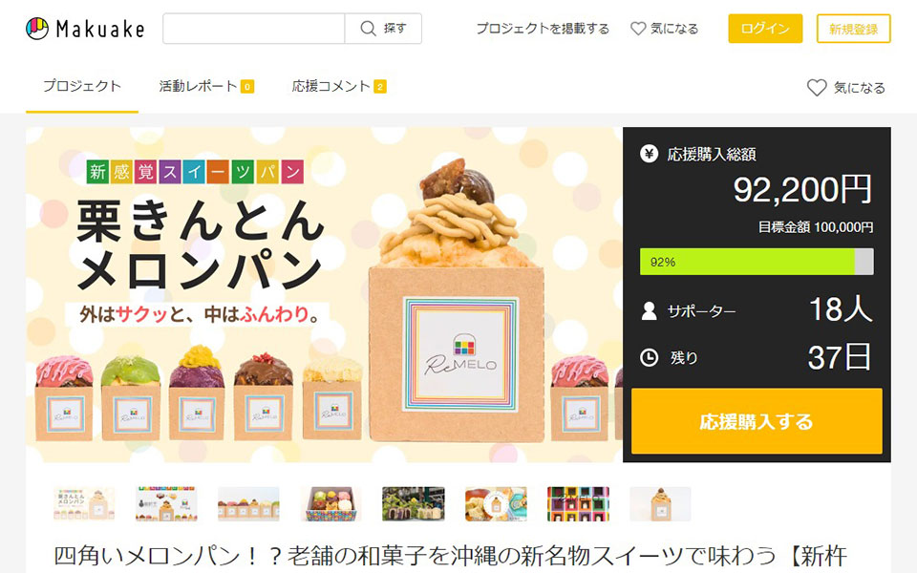This screenshot has height=573, width=917.
Task: Click the magnifier search icon
Action: click(368, 29)
